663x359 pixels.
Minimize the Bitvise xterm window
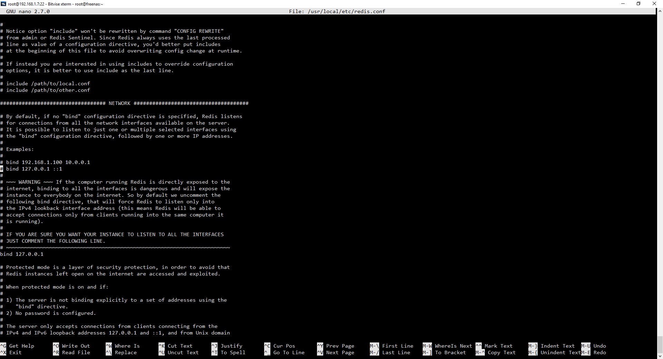623,4
